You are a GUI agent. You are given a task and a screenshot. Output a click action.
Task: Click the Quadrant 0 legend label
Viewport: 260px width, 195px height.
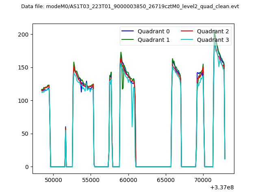[154, 31]
